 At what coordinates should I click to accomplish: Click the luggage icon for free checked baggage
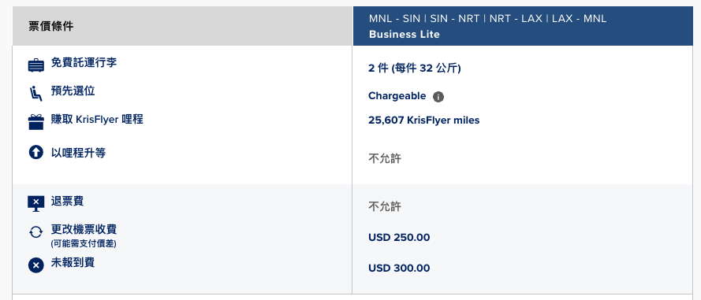click(x=35, y=65)
